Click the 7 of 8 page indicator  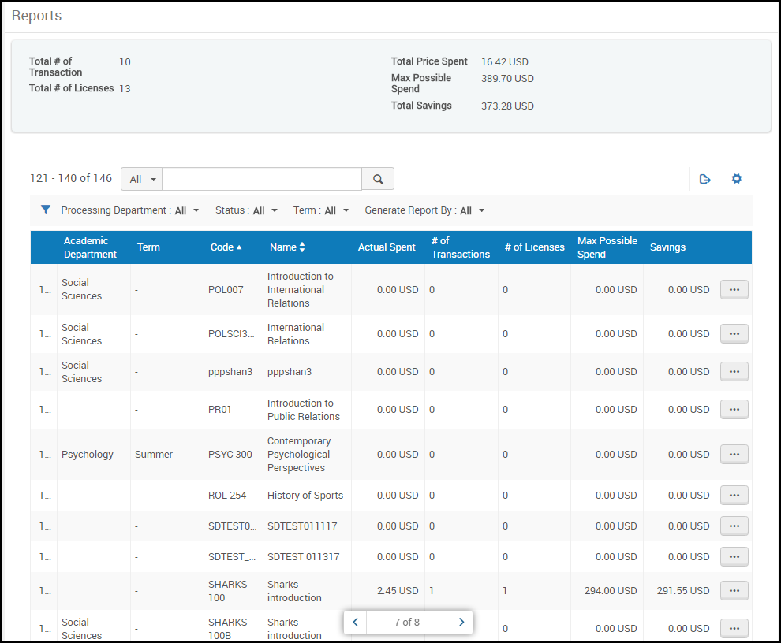pos(407,622)
